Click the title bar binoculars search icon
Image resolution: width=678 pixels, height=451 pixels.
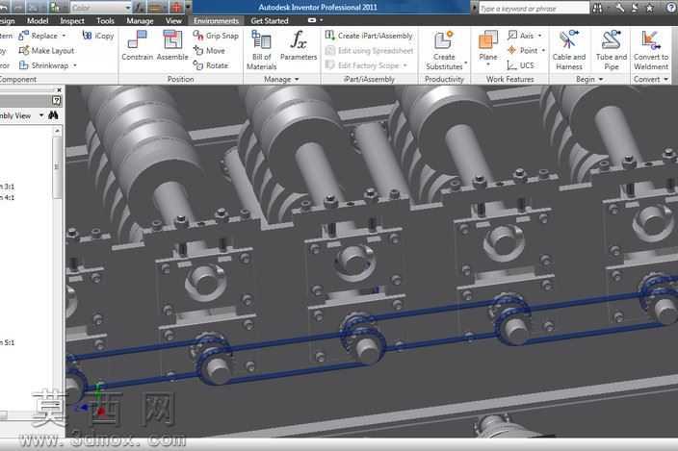pyautogui.click(x=597, y=8)
